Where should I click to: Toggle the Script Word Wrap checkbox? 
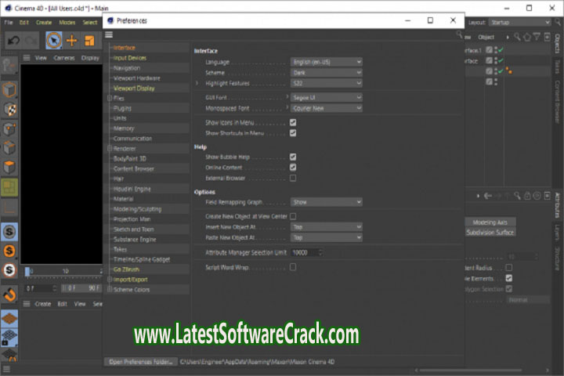293,267
